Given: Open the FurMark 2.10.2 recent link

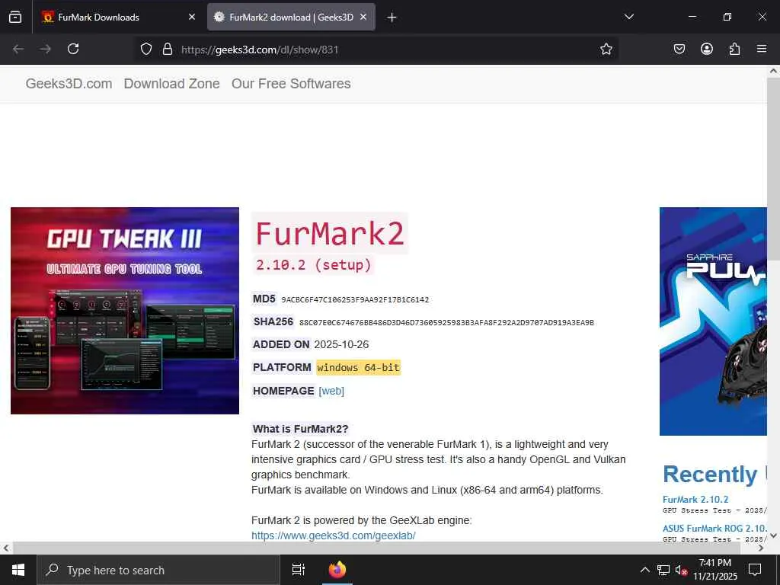Looking at the screenshot, I should coord(695,500).
